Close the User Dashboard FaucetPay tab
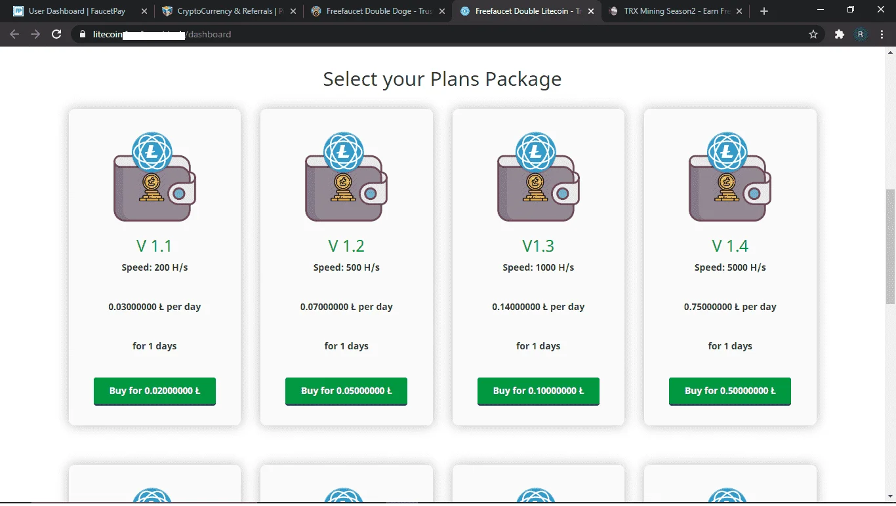Image resolution: width=896 pixels, height=506 pixels. [x=144, y=11]
